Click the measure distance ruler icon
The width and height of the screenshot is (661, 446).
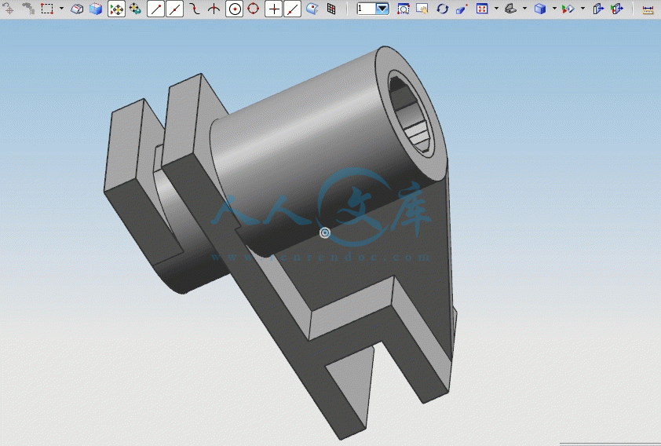pos(648,9)
